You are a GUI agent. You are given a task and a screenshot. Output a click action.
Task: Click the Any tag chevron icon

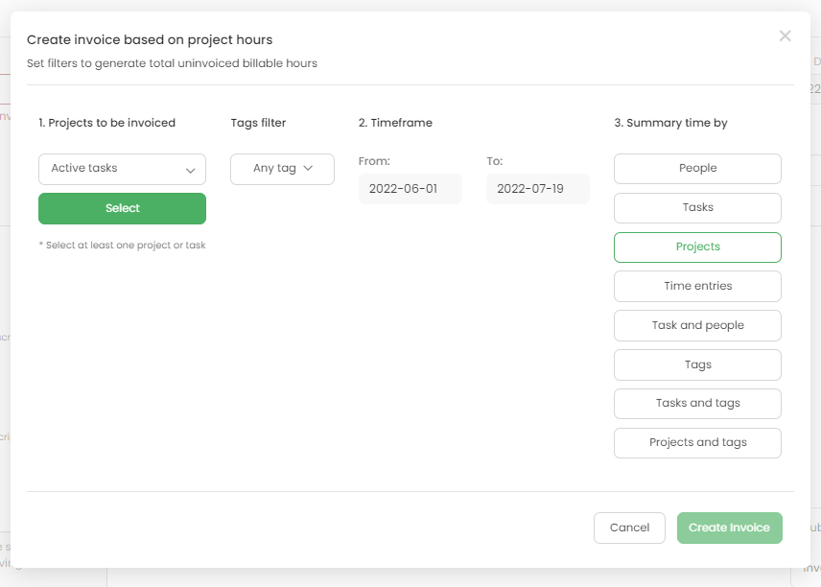(x=308, y=169)
